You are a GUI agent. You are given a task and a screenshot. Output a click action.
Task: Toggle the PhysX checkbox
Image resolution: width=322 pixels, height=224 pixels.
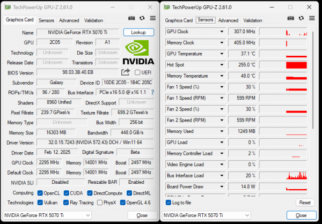tap(100, 203)
